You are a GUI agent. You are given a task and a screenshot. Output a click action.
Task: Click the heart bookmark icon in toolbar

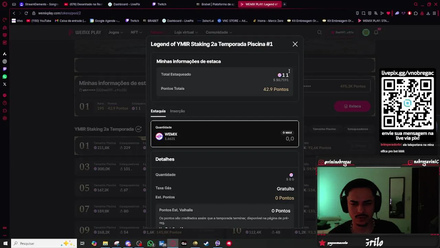coord(388,13)
